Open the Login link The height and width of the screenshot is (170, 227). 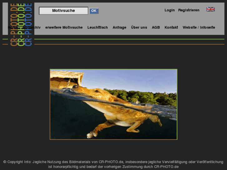(170, 10)
